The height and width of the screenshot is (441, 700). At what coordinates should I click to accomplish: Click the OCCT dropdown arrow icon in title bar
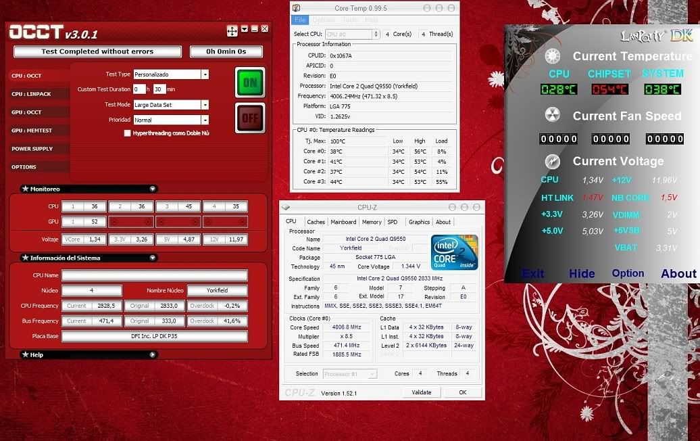244,29
